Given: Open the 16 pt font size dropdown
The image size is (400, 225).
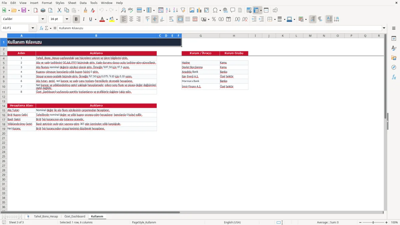Looking at the screenshot, I should (x=67, y=19).
